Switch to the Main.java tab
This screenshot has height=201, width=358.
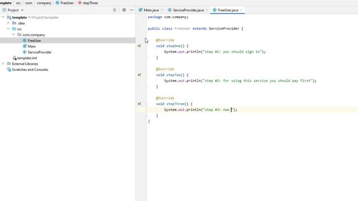tap(151, 10)
